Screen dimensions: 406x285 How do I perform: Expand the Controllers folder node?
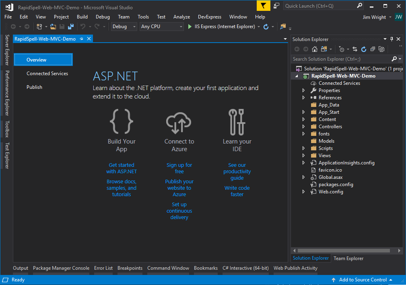[304, 127]
